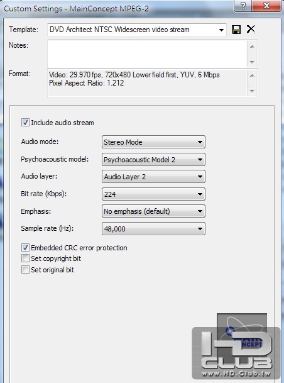Click Notes scrollbar up arrow
284x383 pixels.
(253, 47)
